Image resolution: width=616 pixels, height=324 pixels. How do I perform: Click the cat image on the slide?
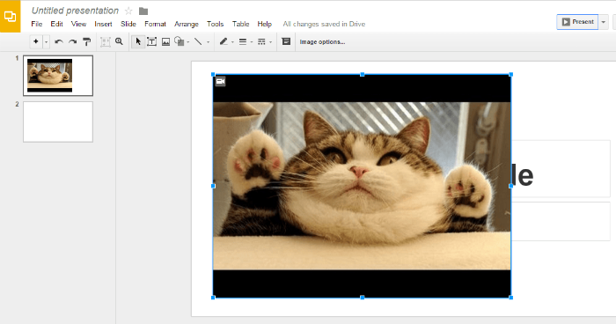(x=362, y=186)
